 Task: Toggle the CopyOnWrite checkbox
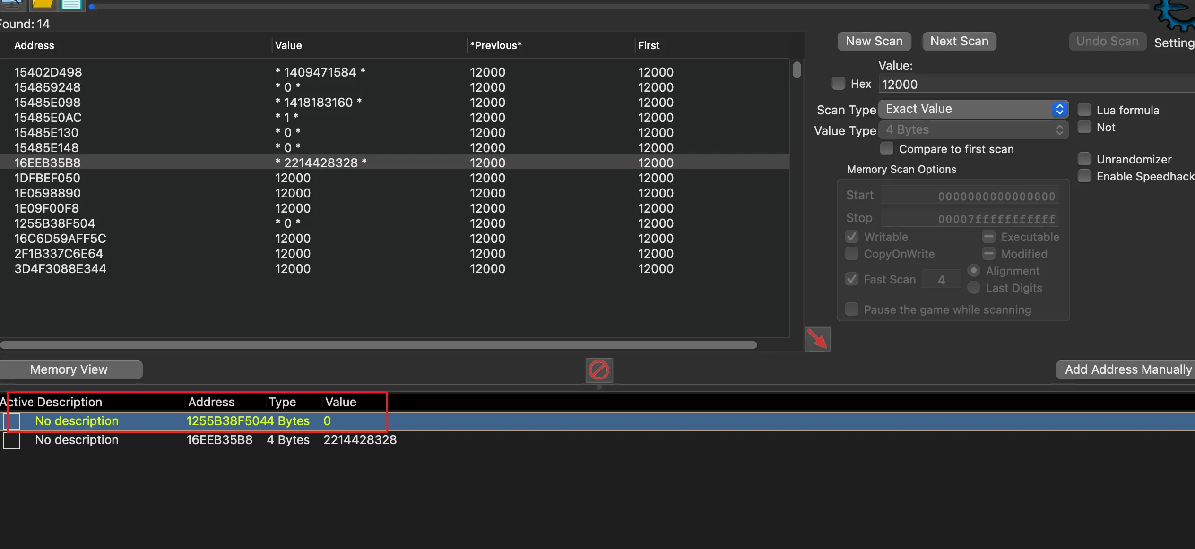point(852,253)
